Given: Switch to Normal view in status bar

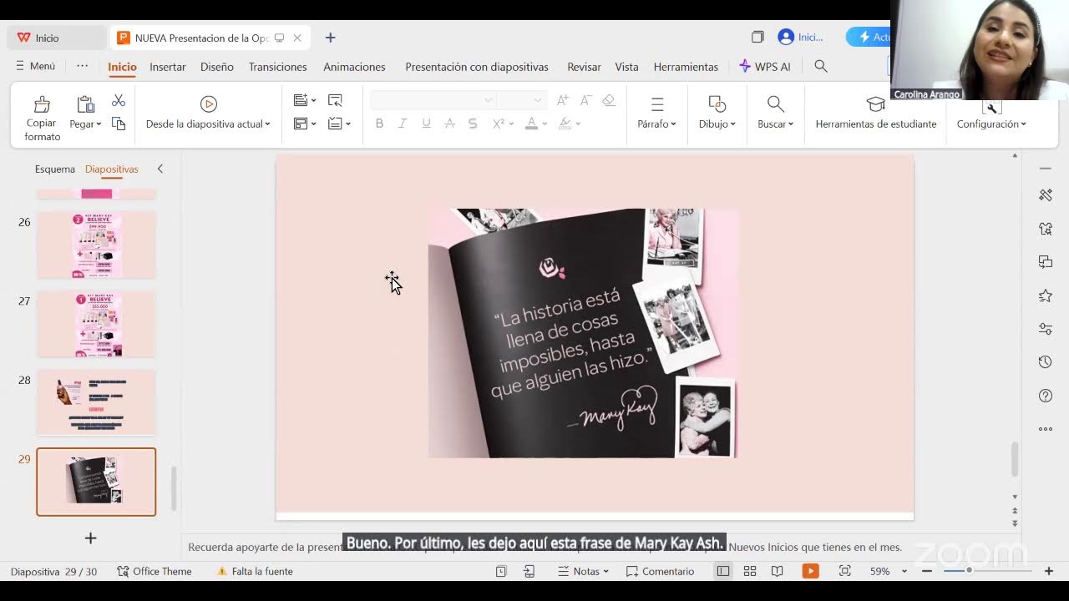Looking at the screenshot, I should coord(723,571).
